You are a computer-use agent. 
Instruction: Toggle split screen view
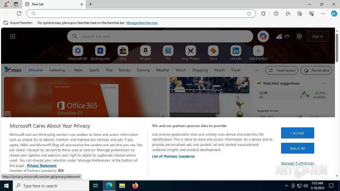click(276, 14)
